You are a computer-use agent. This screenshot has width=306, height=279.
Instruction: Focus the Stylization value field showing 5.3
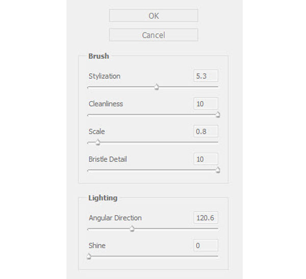206,76
